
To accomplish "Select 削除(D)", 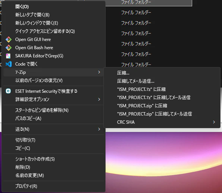I will click(x=53, y=167).
